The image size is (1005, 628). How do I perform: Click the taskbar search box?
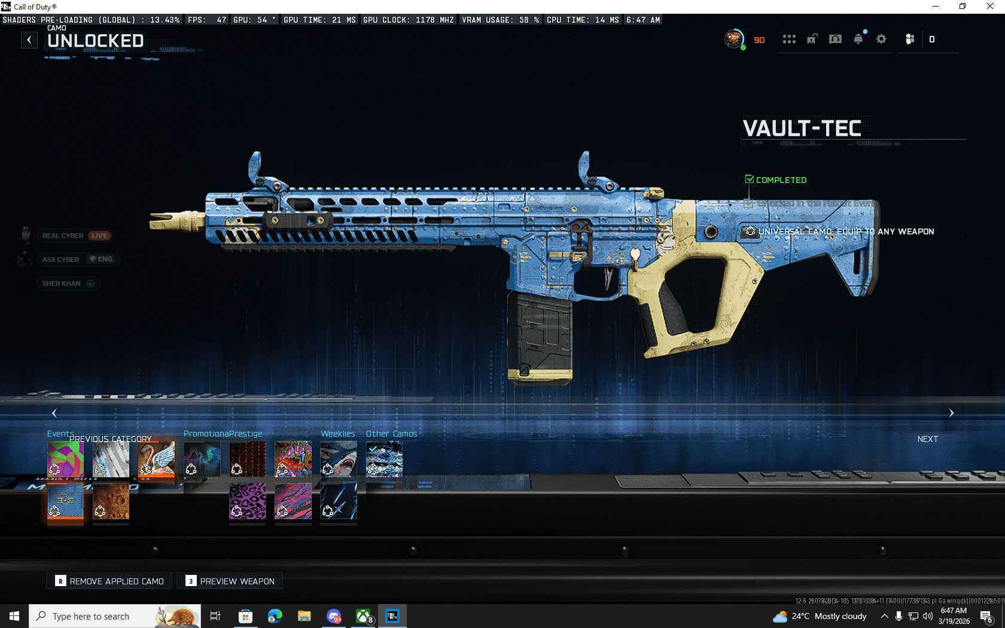point(115,616)
